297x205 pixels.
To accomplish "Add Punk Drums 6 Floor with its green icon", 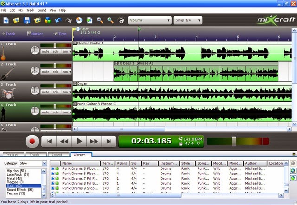I will (x=57, y=174).
